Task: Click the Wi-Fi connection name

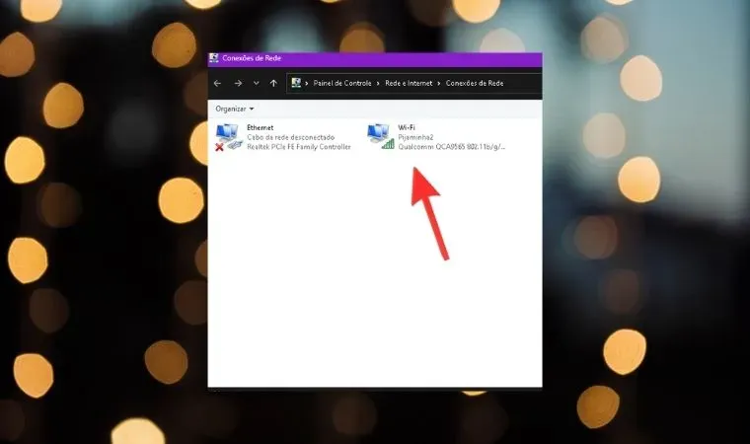Action: [407, 127]
